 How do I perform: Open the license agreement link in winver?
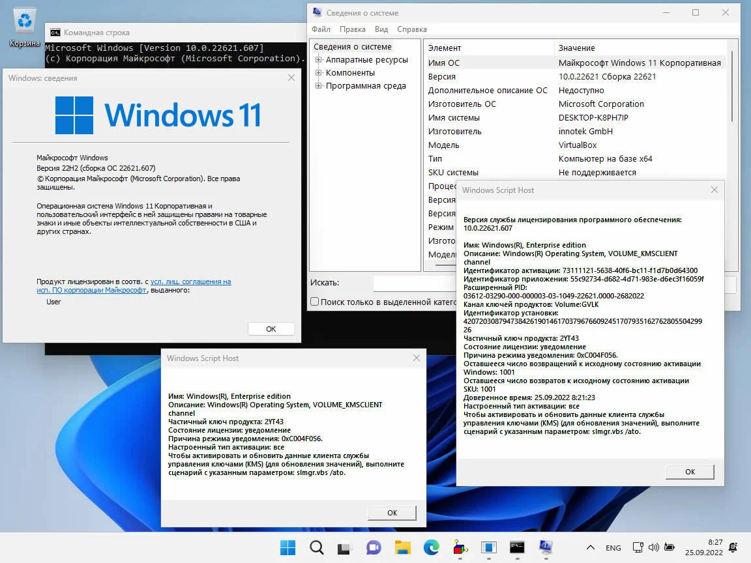coord(134,286)
